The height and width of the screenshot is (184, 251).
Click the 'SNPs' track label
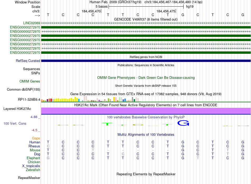pyautogui.click(x=36, y=73)
